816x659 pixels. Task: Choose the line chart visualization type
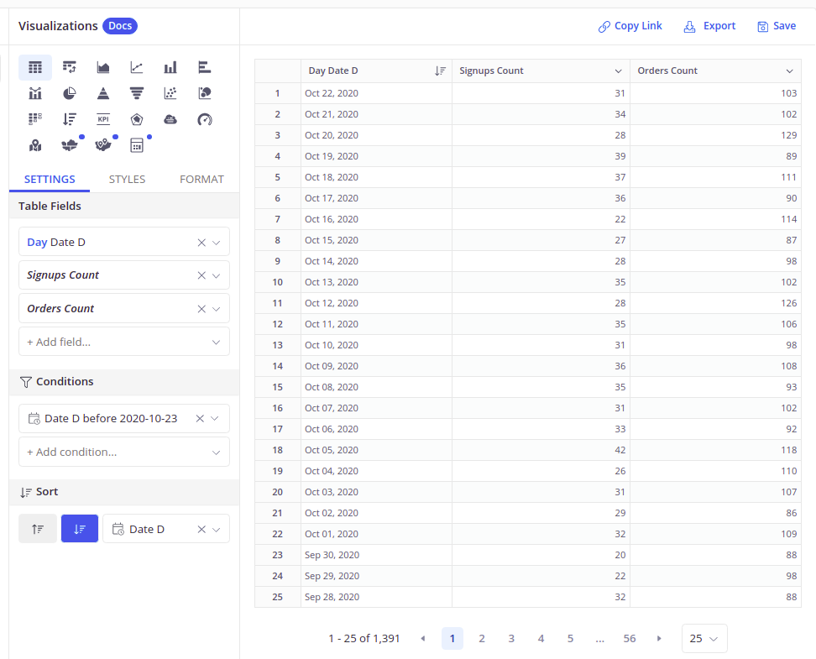pos(137,67)
